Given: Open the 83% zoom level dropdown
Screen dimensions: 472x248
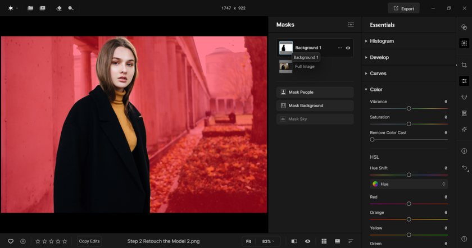Looking at the screenshot, I should 268,241.
